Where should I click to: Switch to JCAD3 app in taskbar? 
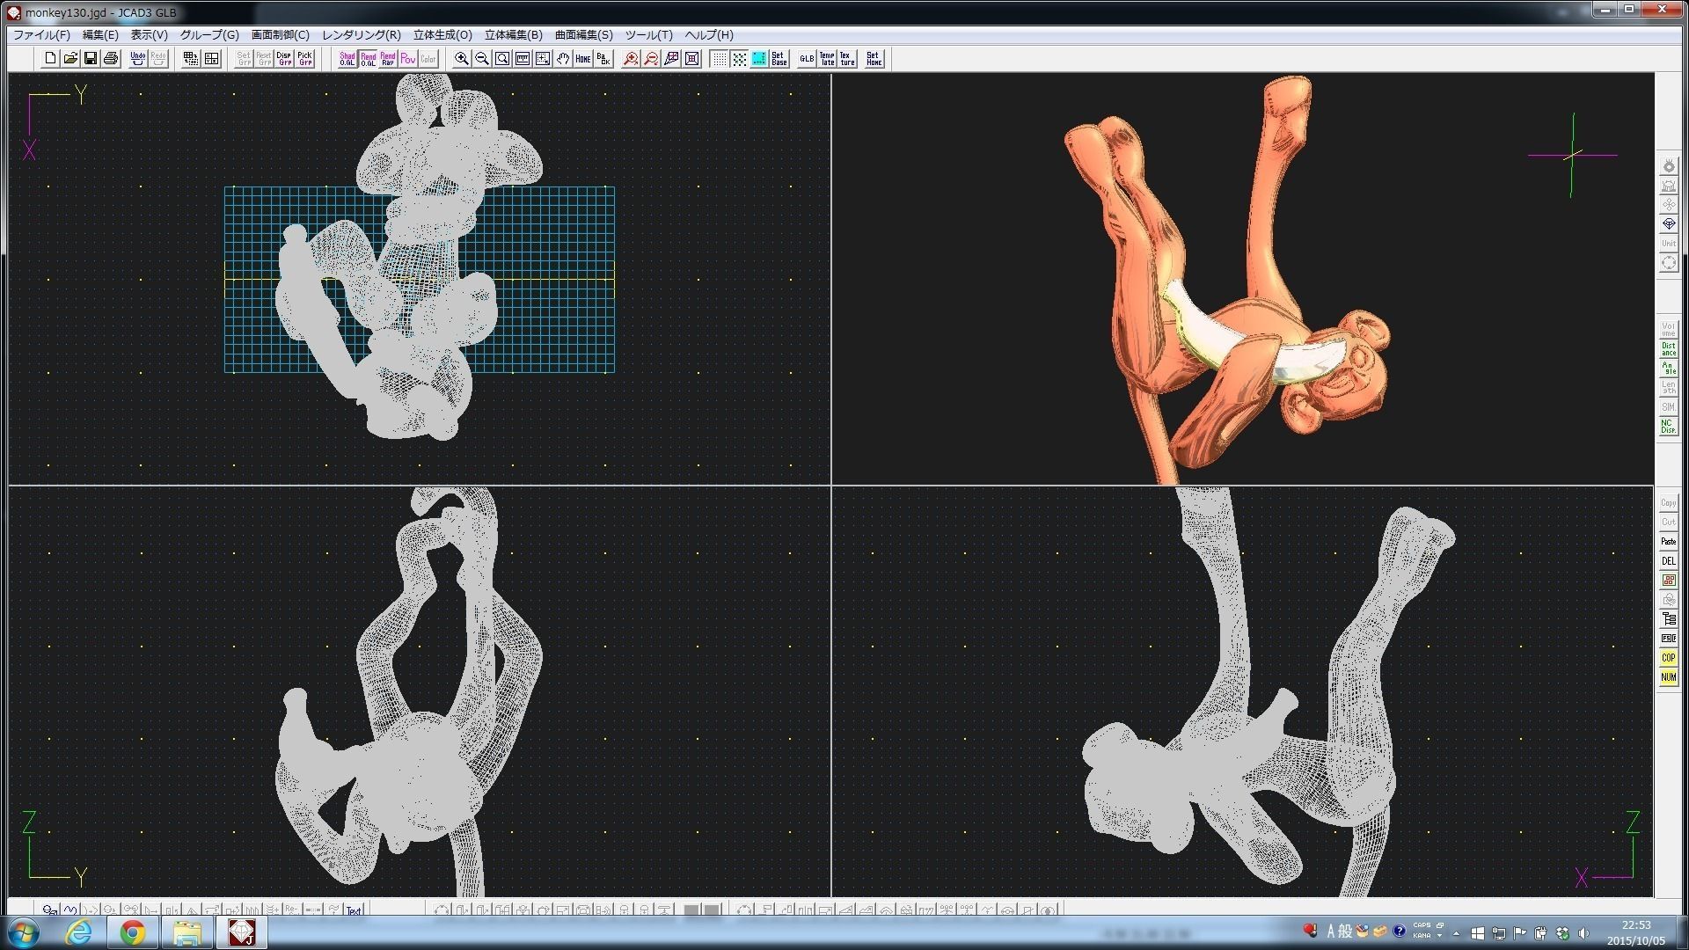[x=242, y=932]
